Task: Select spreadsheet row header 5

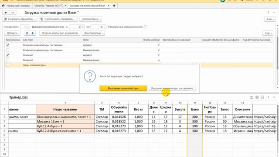Action: pyautogui.click(x=4, y=131)
